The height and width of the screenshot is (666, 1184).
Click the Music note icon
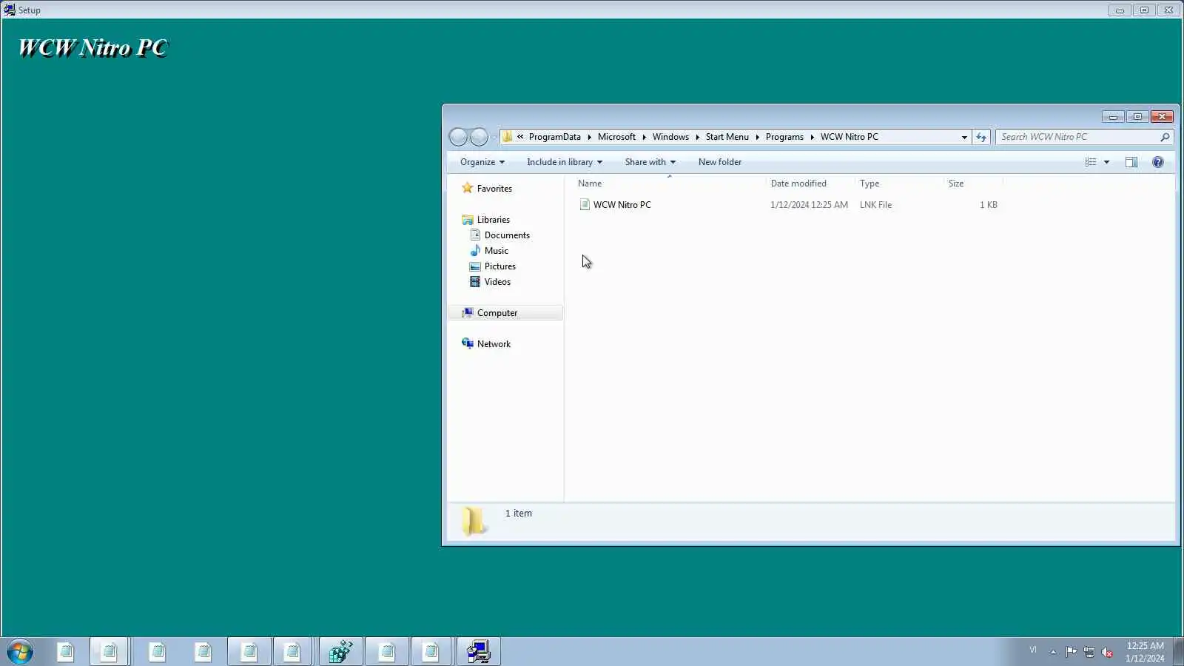(x=475, y=251)
